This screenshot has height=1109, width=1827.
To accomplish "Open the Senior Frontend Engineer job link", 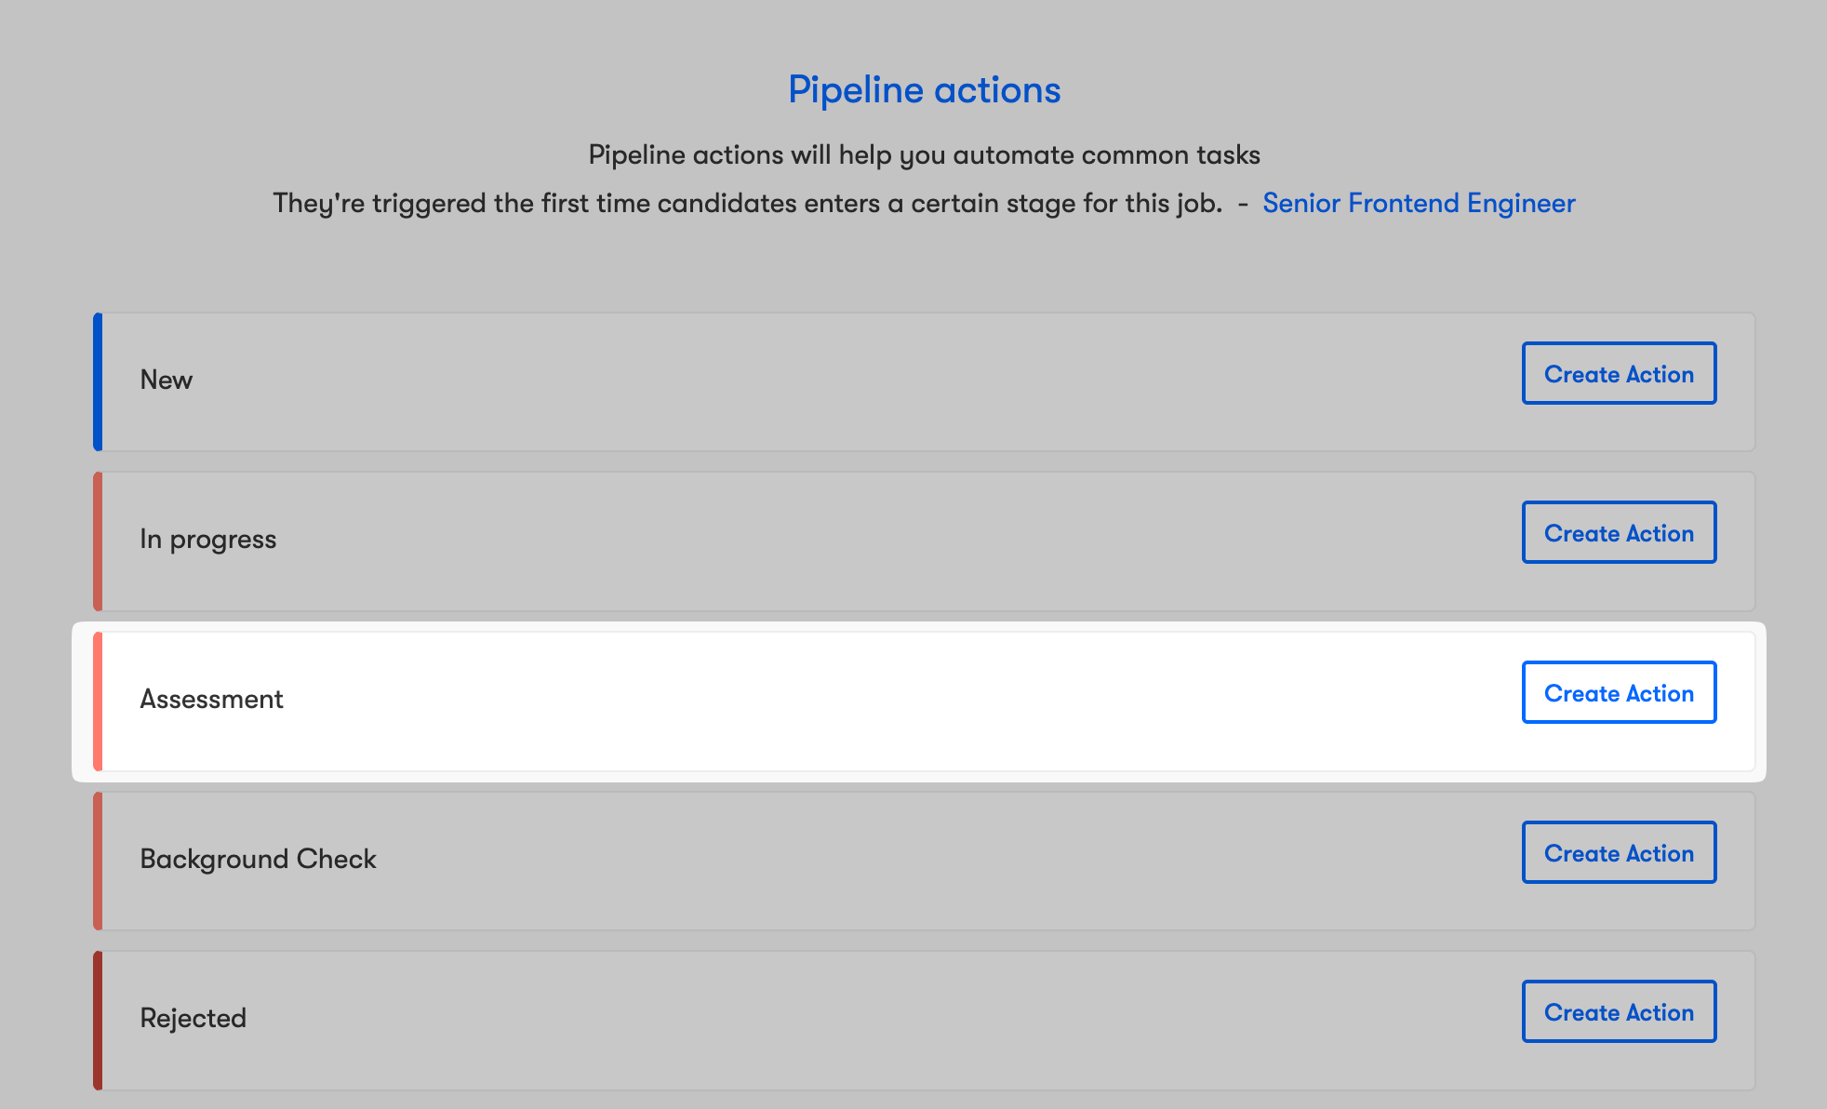I will tap(1418, 203).
